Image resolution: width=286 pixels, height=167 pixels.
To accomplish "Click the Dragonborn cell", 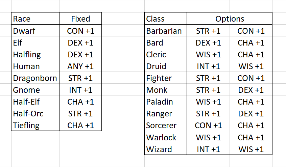I will coord(35,78).
